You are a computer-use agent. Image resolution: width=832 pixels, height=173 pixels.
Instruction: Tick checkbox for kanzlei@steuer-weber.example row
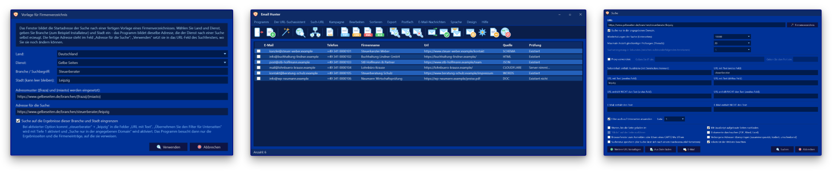coord(259,51)
